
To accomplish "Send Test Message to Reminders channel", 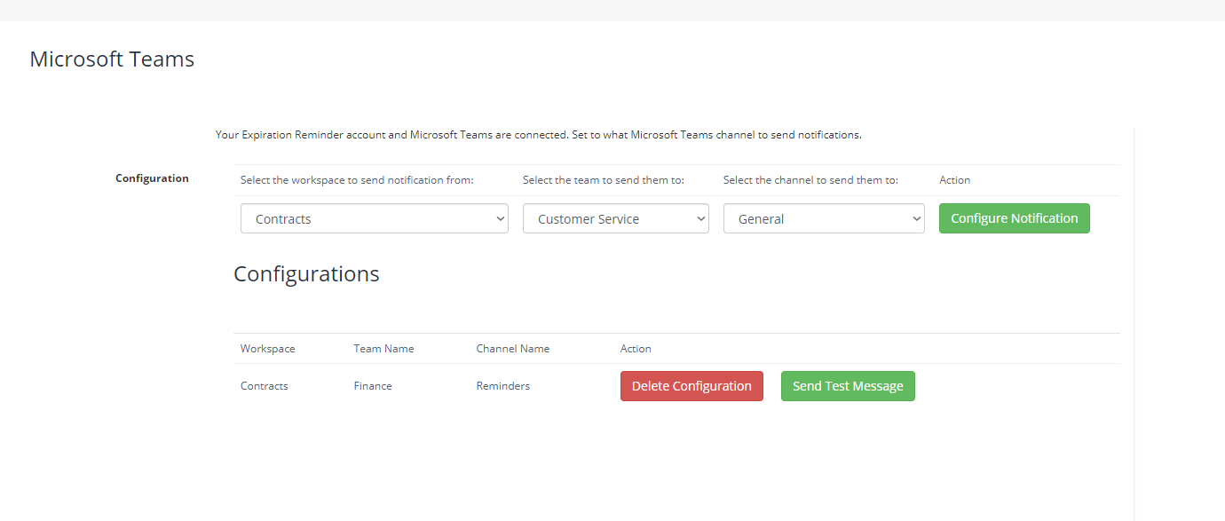I will (848, 386).
